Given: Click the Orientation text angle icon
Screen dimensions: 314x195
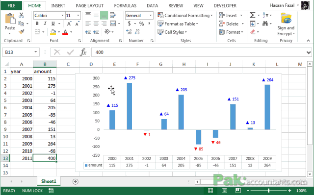Looking at the screenshot, I should [x=107, y=31].
